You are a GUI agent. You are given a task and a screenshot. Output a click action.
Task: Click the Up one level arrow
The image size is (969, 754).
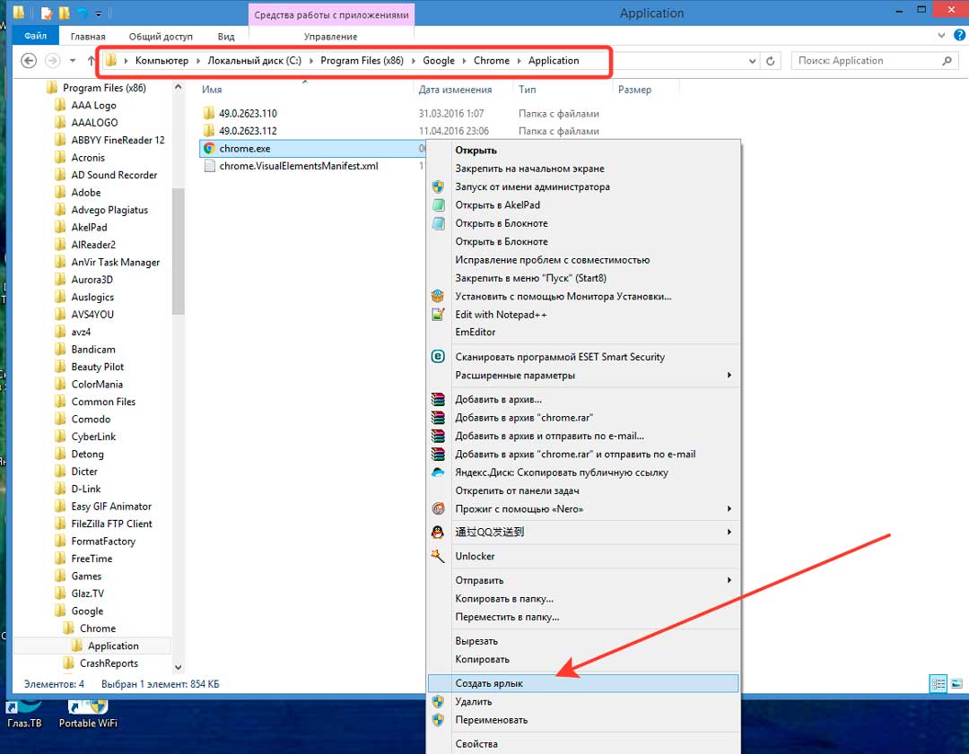pyautogui.click(x=92, y=61)
